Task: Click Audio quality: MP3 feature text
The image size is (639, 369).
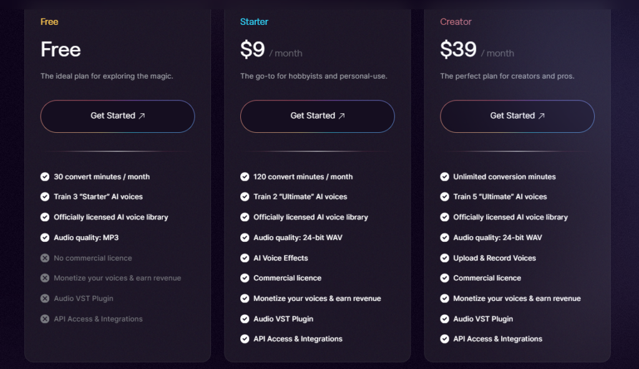Action: (x=86, y=237)
